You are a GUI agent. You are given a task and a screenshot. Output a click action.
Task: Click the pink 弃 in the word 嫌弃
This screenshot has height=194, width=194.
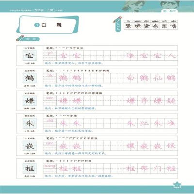[x=144, y=101]
